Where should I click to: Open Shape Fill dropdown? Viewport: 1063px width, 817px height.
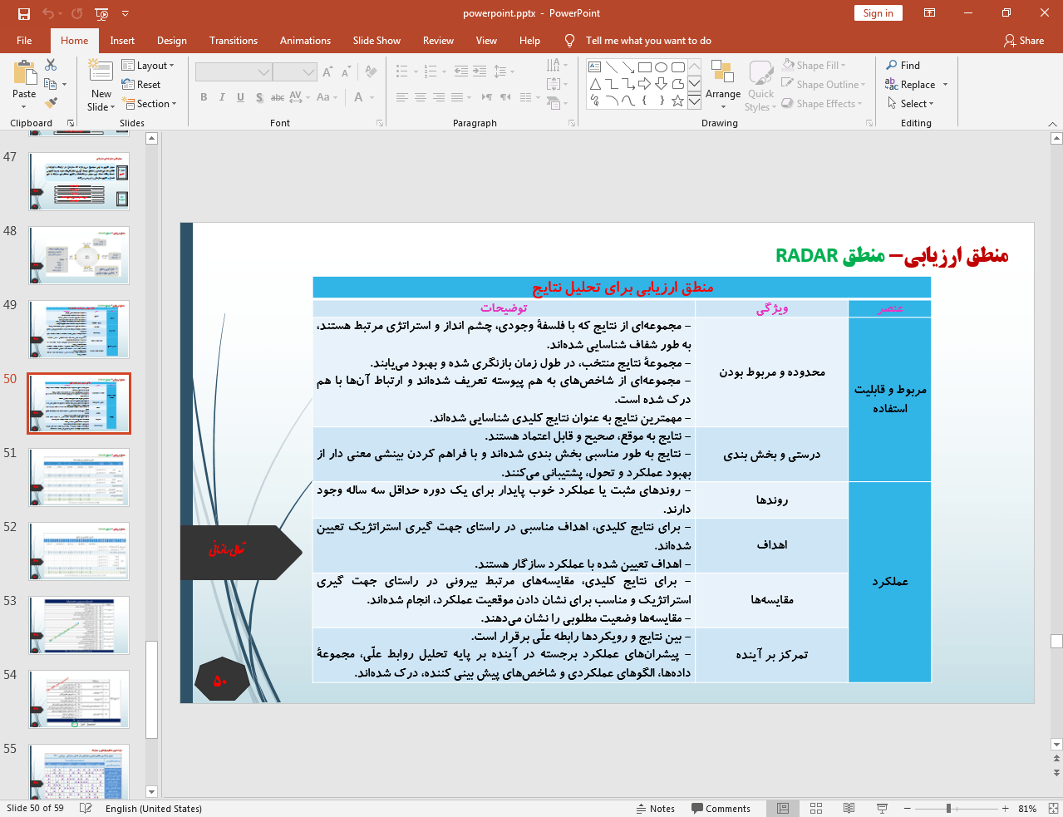814,65
